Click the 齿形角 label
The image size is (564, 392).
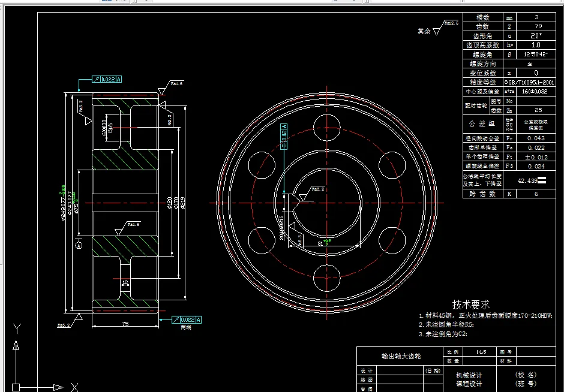(483, 36)
